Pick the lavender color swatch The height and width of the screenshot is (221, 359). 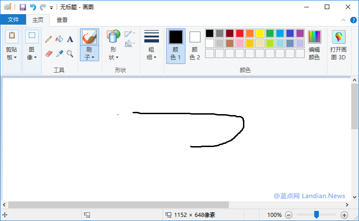tap(300, 43)
